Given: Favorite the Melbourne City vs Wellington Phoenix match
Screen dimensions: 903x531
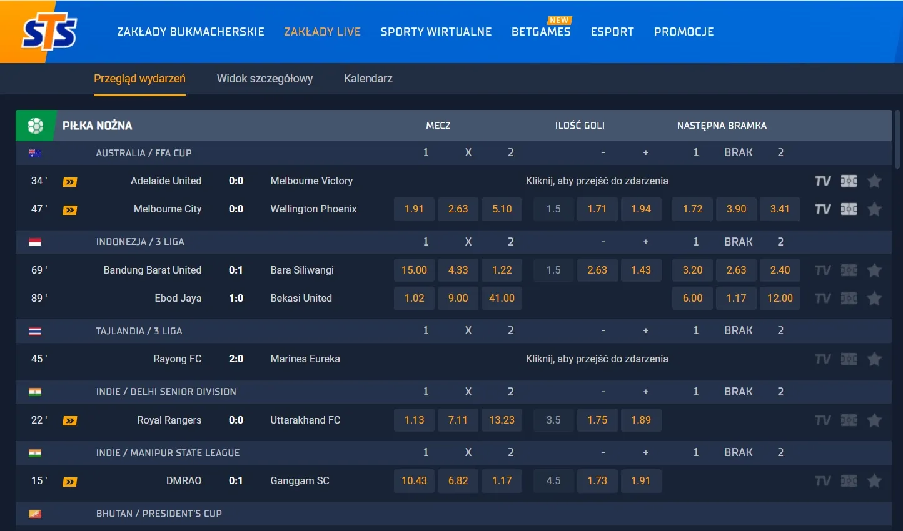Looking at the screenshot, I should click(x=874, y=209).
